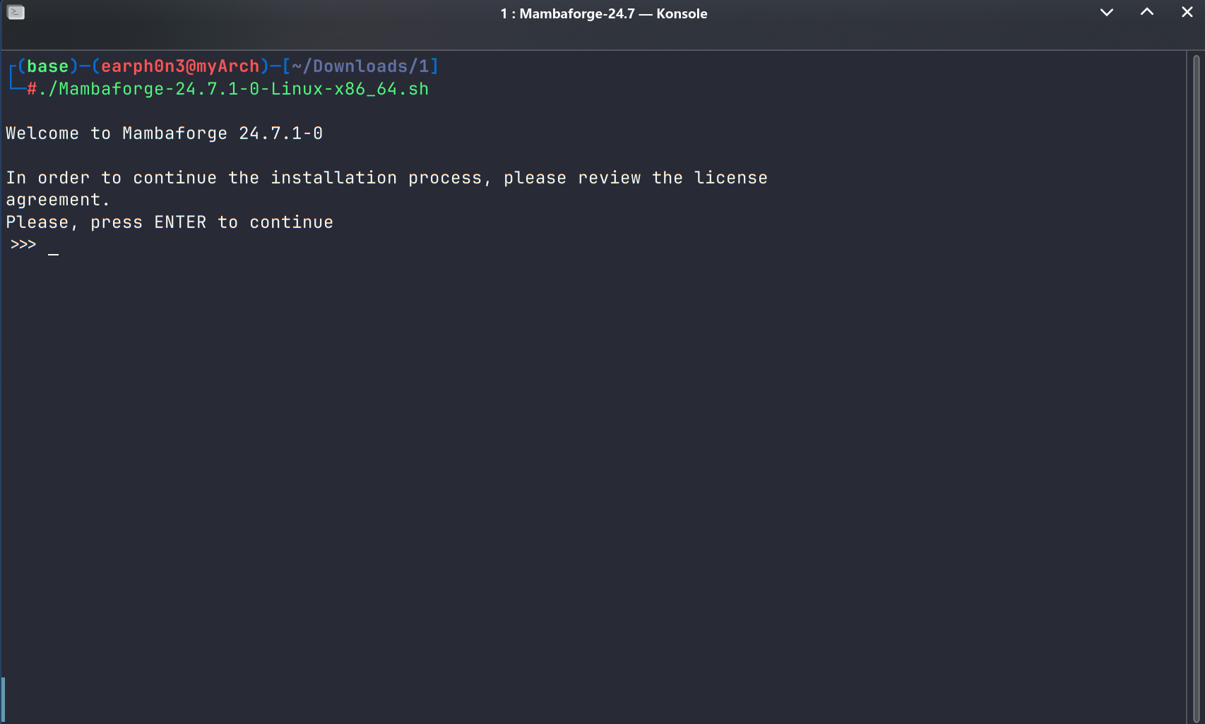The height and width of the screenshot is (724, 1205).
Task: Click the 'earph0n3@myArch' user host text
Action: coord(180,66)
